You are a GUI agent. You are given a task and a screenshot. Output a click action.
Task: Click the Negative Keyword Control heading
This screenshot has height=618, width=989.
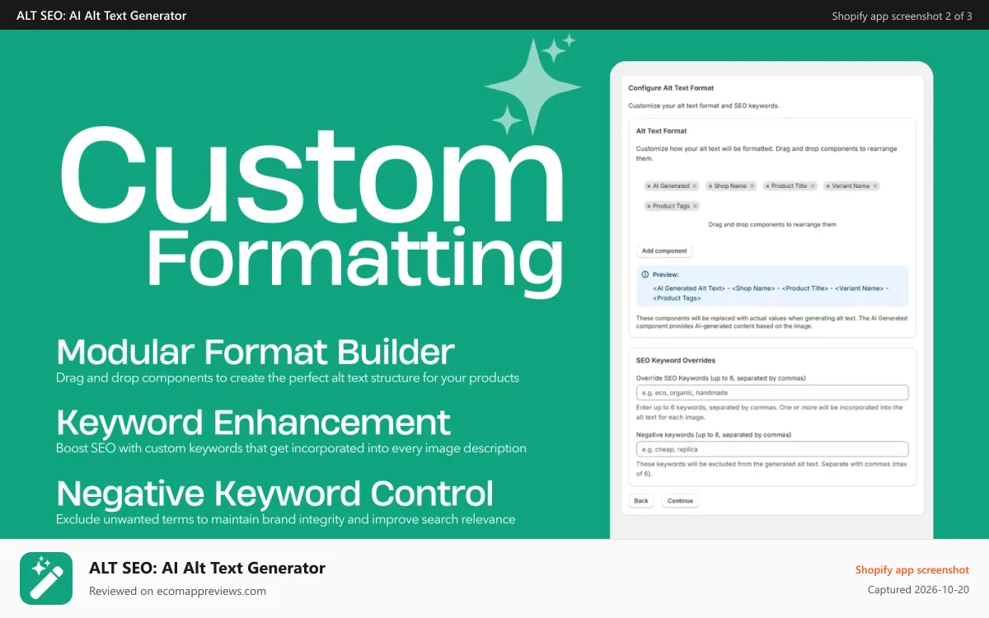point(275,493)
